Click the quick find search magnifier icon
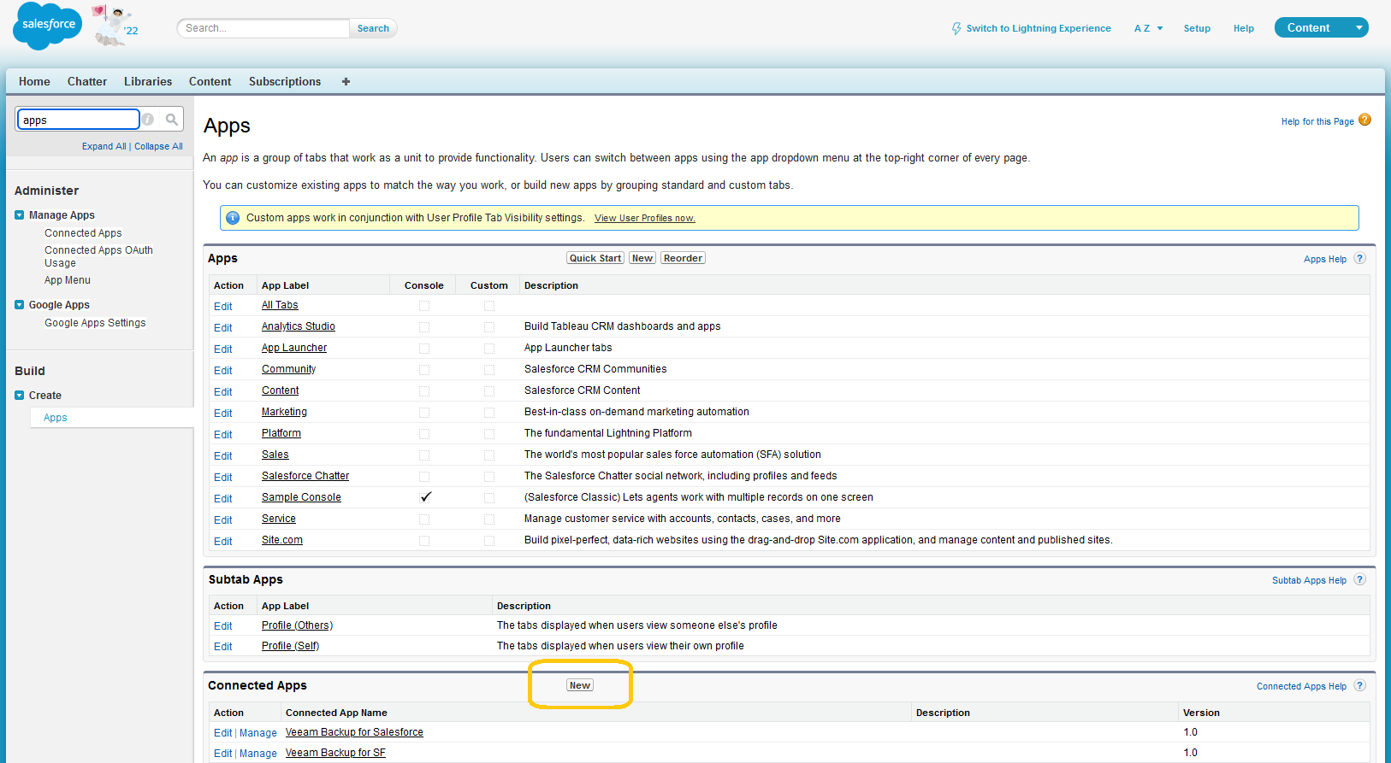The image size is (1391, 763). (x=172, y=120)
